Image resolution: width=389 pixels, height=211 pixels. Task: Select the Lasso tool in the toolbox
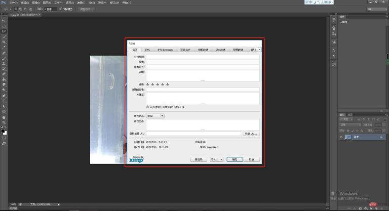click(x=4, y=31)
